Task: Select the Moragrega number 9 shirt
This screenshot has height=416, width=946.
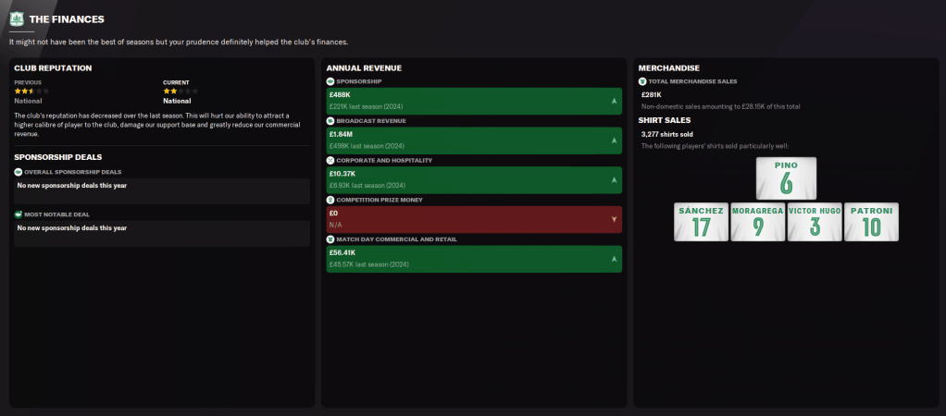Action: pos(757,223)
